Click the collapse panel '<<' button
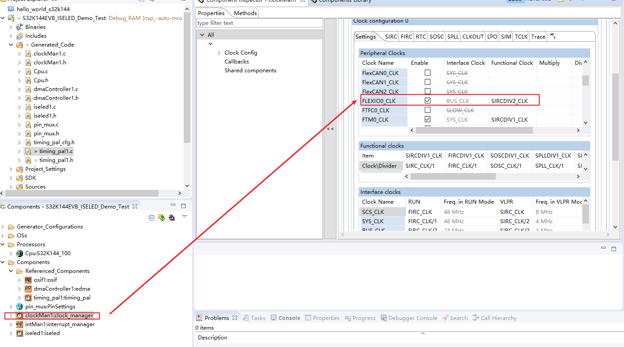 (330, 129)
